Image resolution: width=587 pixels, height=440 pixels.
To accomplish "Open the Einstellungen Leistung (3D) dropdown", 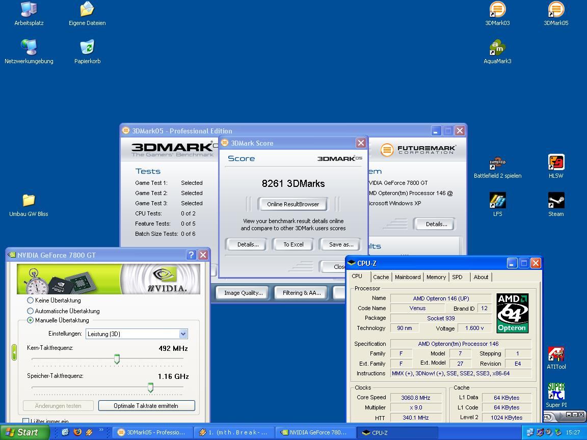I will pos(137,334).
